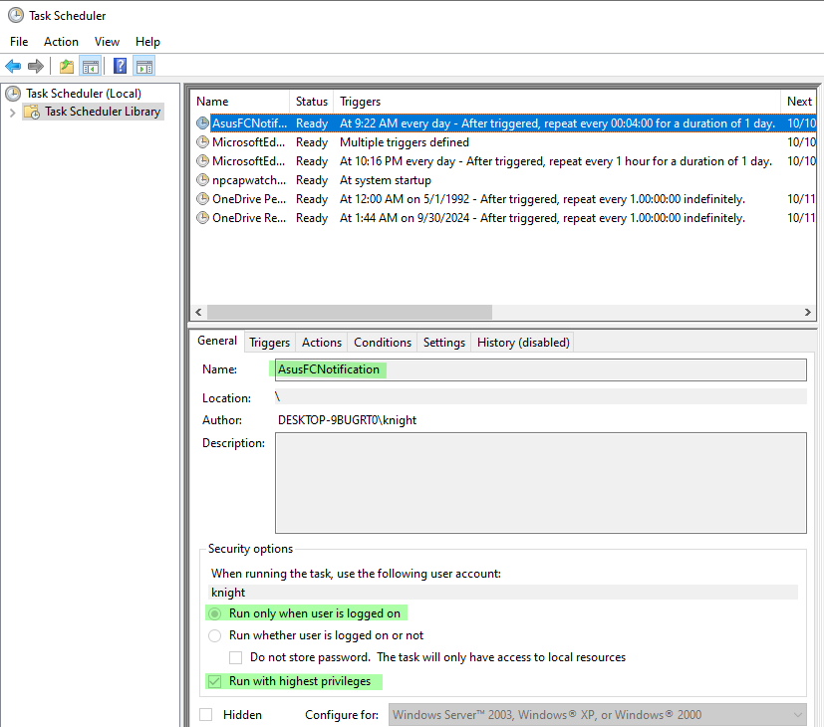
Task: Toggle the Show/Hide Console Tree icon
Action: pos(91,66)
